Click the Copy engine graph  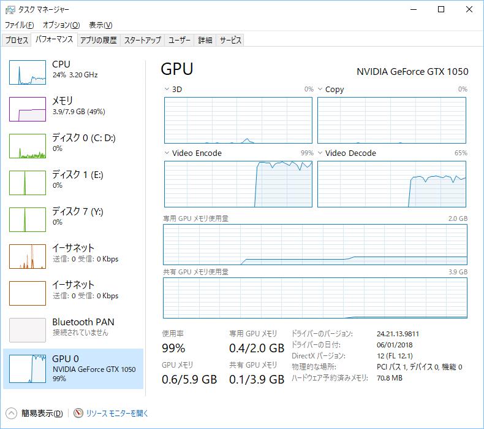coord(391,120)
